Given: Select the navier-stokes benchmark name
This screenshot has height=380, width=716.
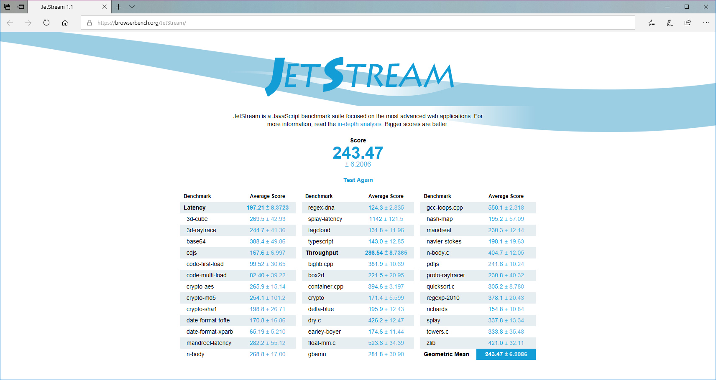Looking at the screenshot, I should tap(444, 241).
